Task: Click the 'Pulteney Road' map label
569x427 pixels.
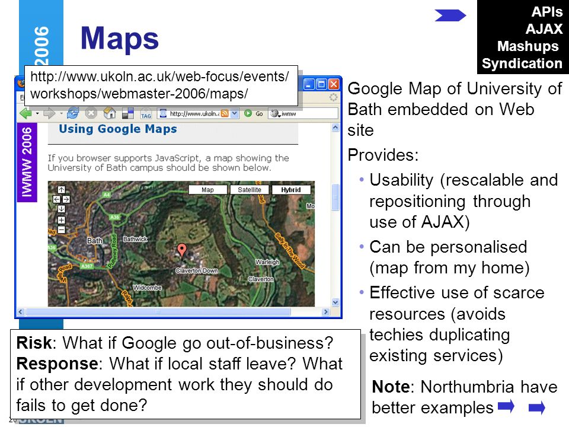Action: (113, 251)
